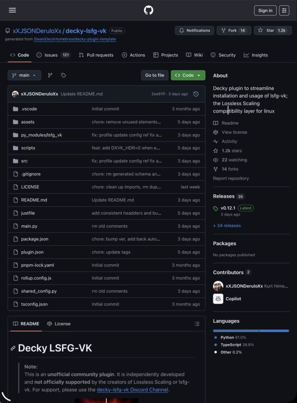Open the + 34 releases link
The width and height of the screenshot is (297, 403).
pyautogui.click(x=227, y=226)
